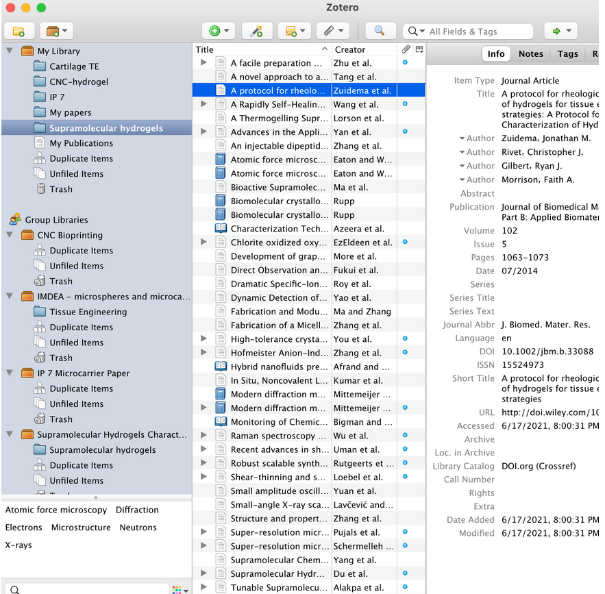Filter by the 'Atomic force microscopy' tag
The width and height of the screenshot is (605, 594).
coord(56,510)
